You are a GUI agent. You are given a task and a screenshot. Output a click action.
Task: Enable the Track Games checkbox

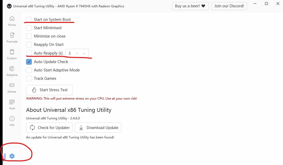(29, 78)
